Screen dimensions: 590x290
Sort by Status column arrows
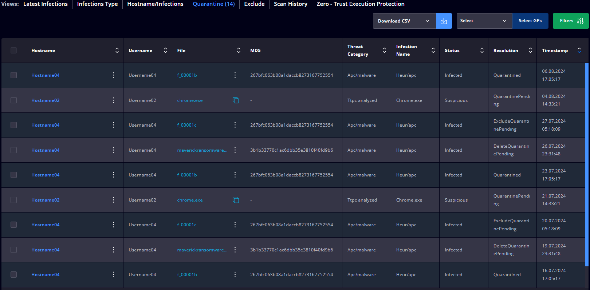pyautogui.click(x=482, y=50)
